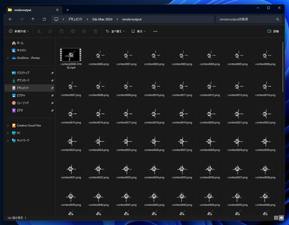The image size is (289, 225).
Task: Open the 新規作成 new item button
Action: [x=19, y=31]
